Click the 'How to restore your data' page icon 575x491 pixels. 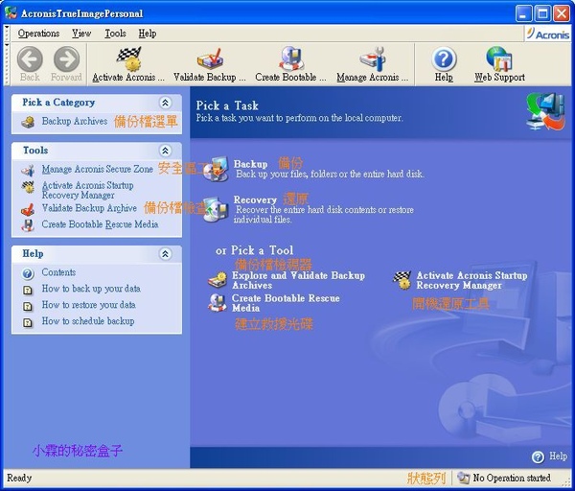tap(28, 306)
